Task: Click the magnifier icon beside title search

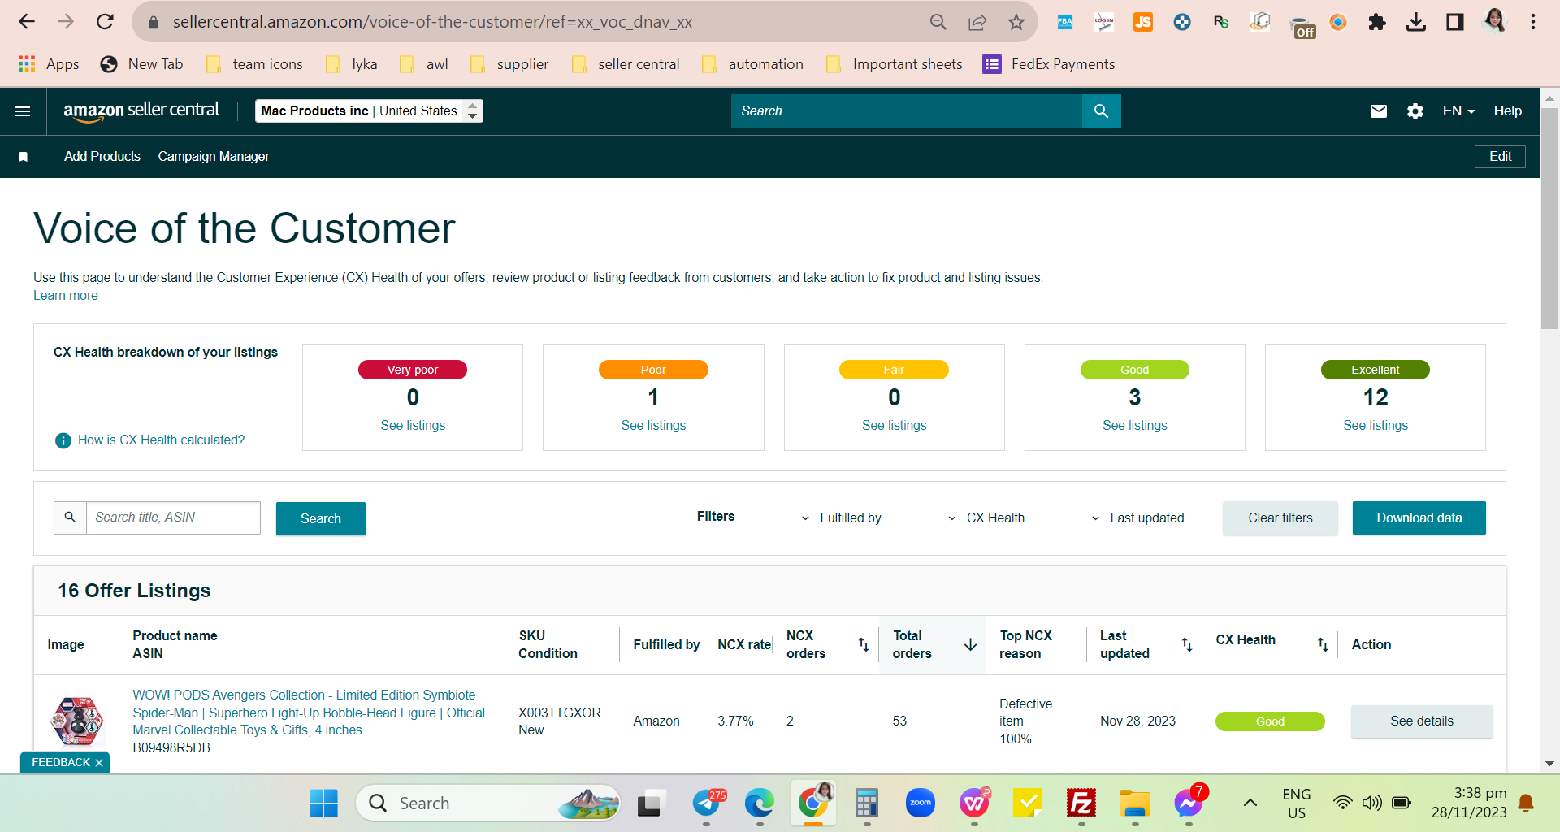Action: point(70,518)
